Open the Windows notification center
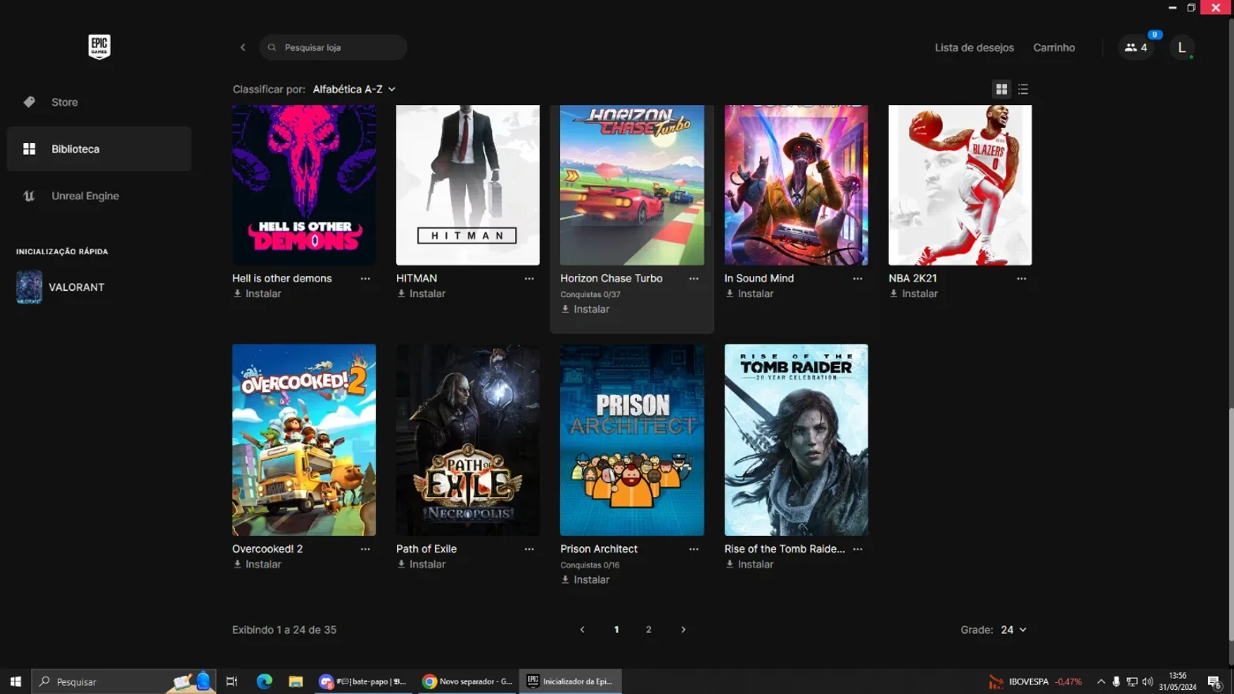1234x694 pixels. pyautogui.click(x=1214, y=681)
